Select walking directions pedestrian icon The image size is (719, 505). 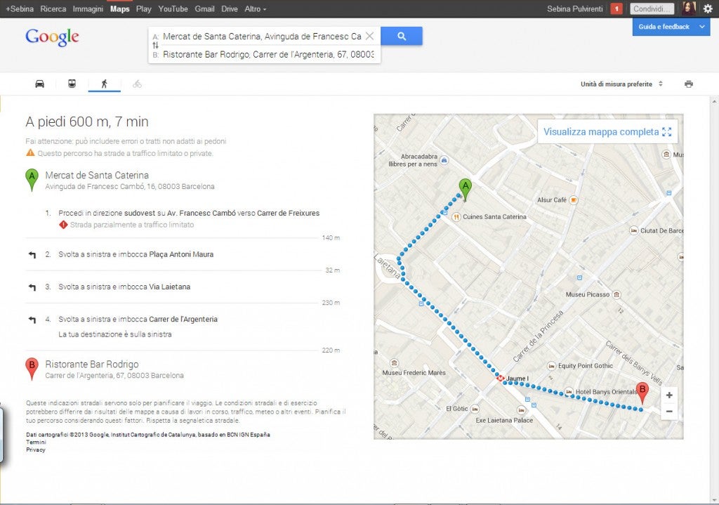click(x=105, y=84)
